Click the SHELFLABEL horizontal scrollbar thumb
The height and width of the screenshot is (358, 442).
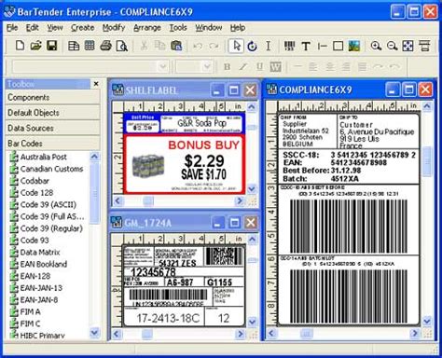coord(148,201)
